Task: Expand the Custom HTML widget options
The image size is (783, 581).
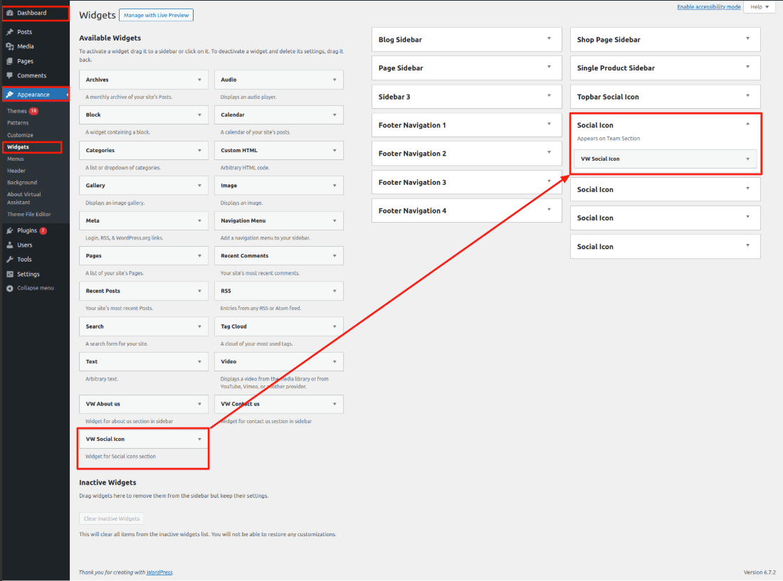Action: tap(335, 150)
